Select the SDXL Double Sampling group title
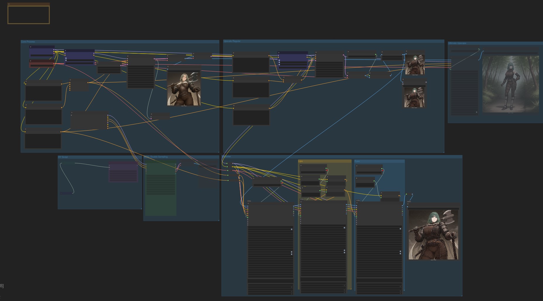Screen dimensions: 543x301 click(156, 157)
